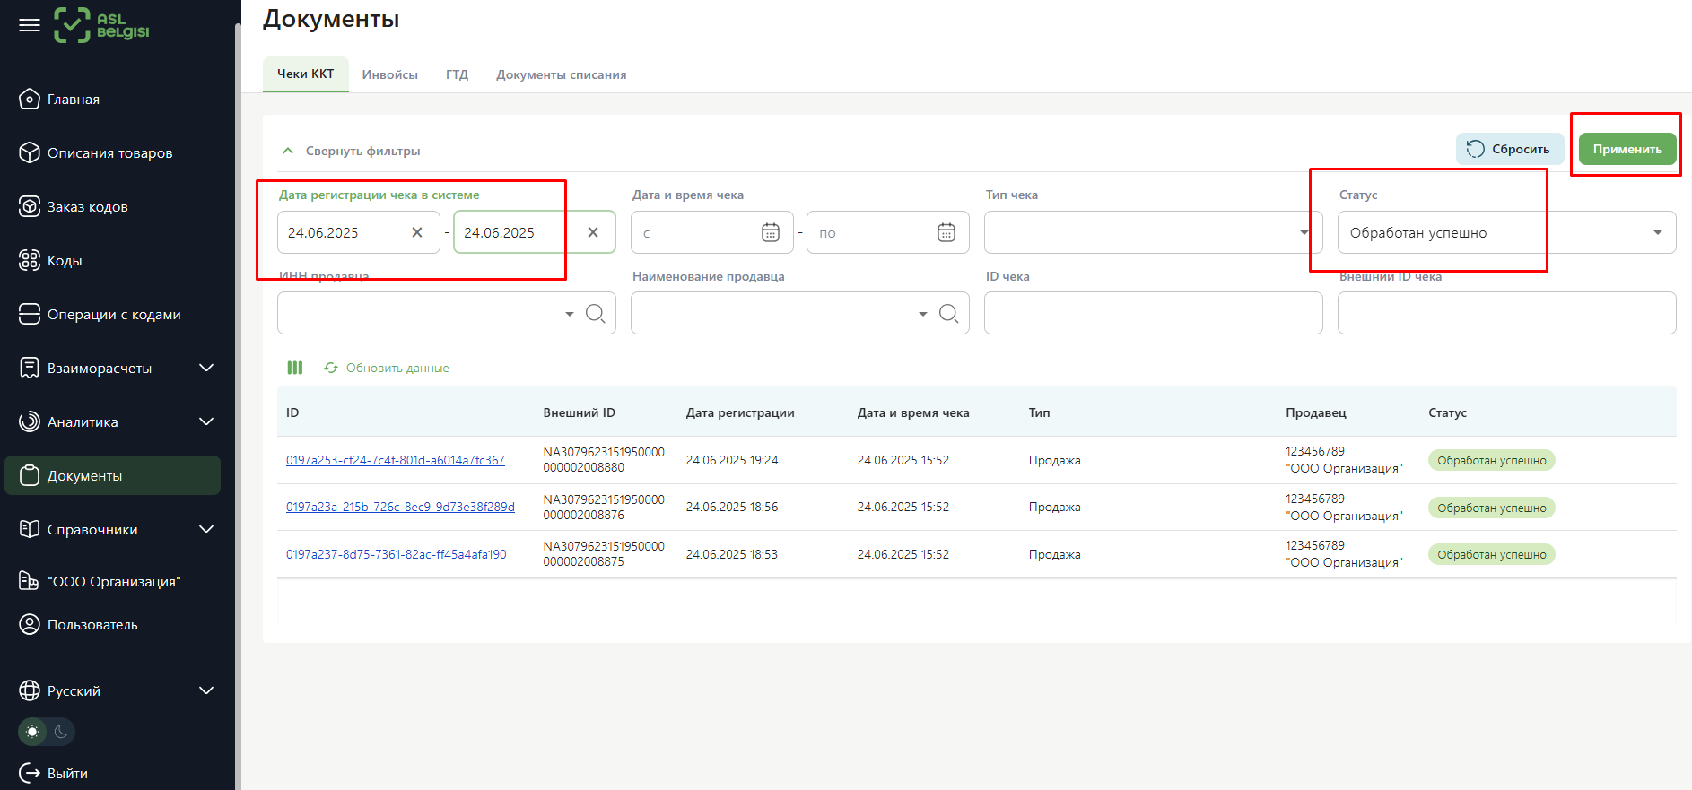This screenshot has height=790, width=1692.
Task: Open Заказ кодов in sidebar
Action: (x=87, y=207)
